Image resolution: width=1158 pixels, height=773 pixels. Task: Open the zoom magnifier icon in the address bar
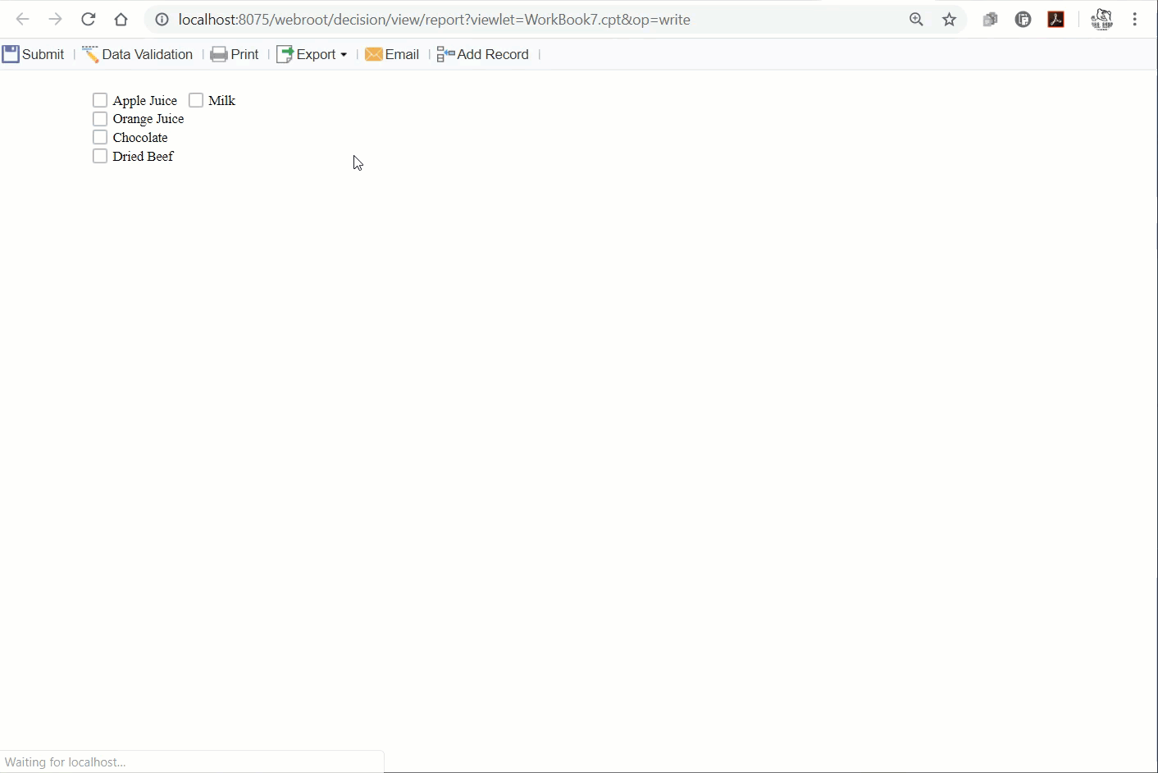[917, 19]
